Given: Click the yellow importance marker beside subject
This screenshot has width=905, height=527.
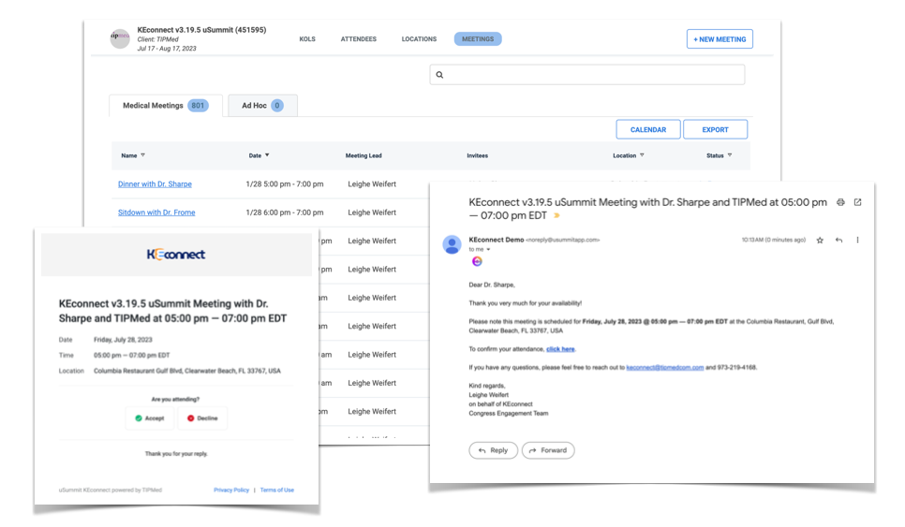Looking at the screenshot, I should pyautogui.click(x=557, y=215).
